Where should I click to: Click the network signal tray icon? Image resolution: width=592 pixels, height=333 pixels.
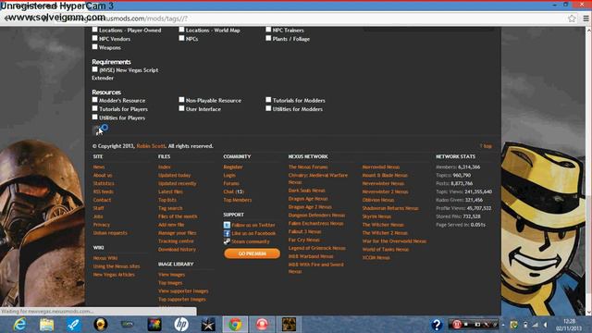pos(536,325)
